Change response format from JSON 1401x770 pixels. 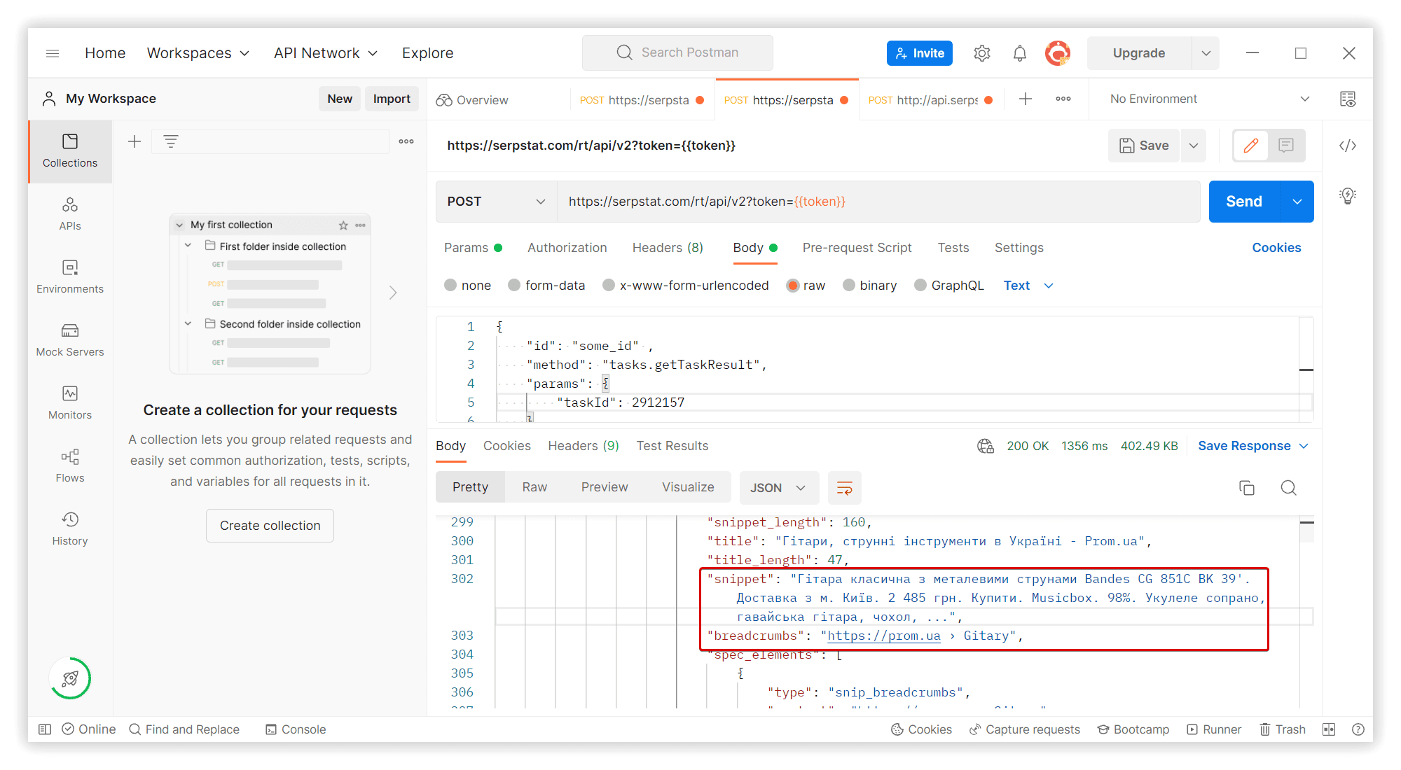(779, 488)
